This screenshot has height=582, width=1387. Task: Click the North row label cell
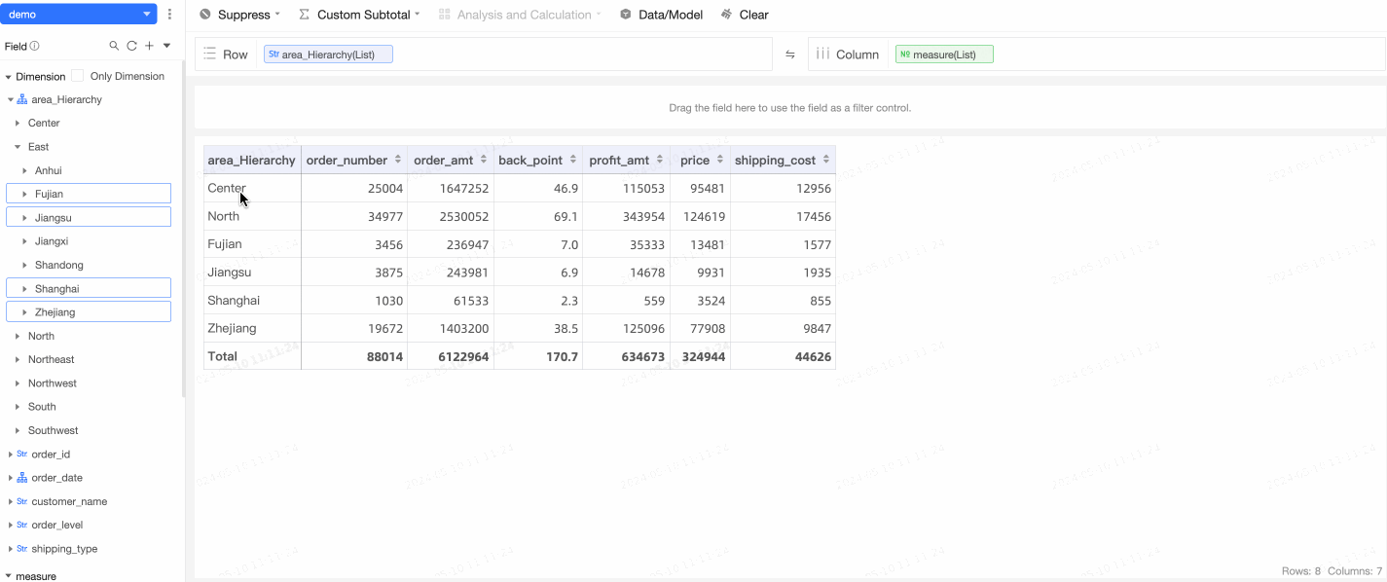(252, 216)
